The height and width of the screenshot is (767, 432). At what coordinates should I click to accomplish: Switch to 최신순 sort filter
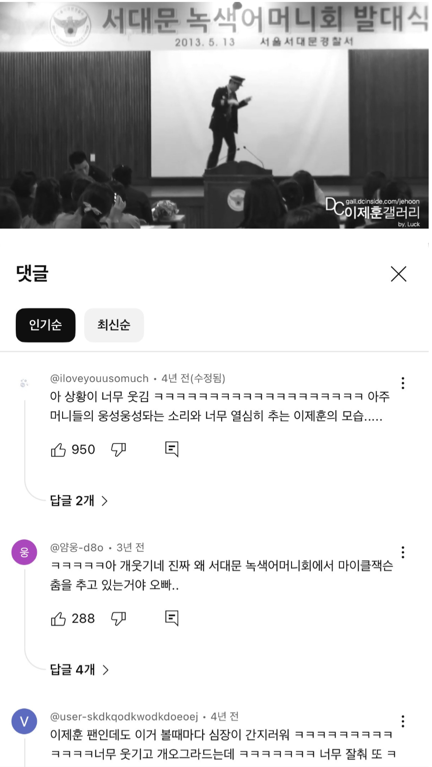click(x=114, y=325)
